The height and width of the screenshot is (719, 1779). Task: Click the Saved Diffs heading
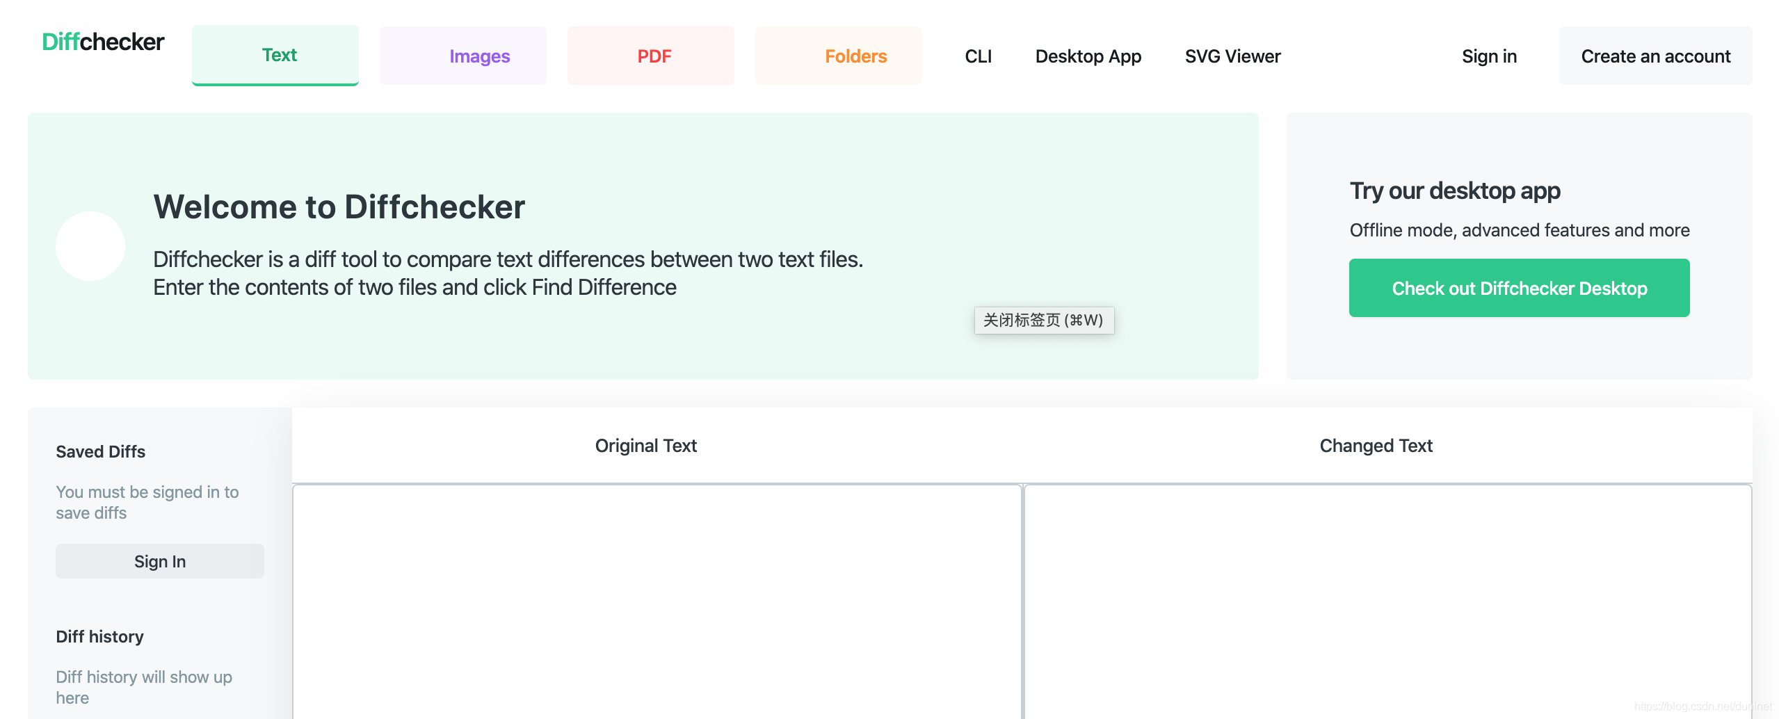click(x=101, y=451)
